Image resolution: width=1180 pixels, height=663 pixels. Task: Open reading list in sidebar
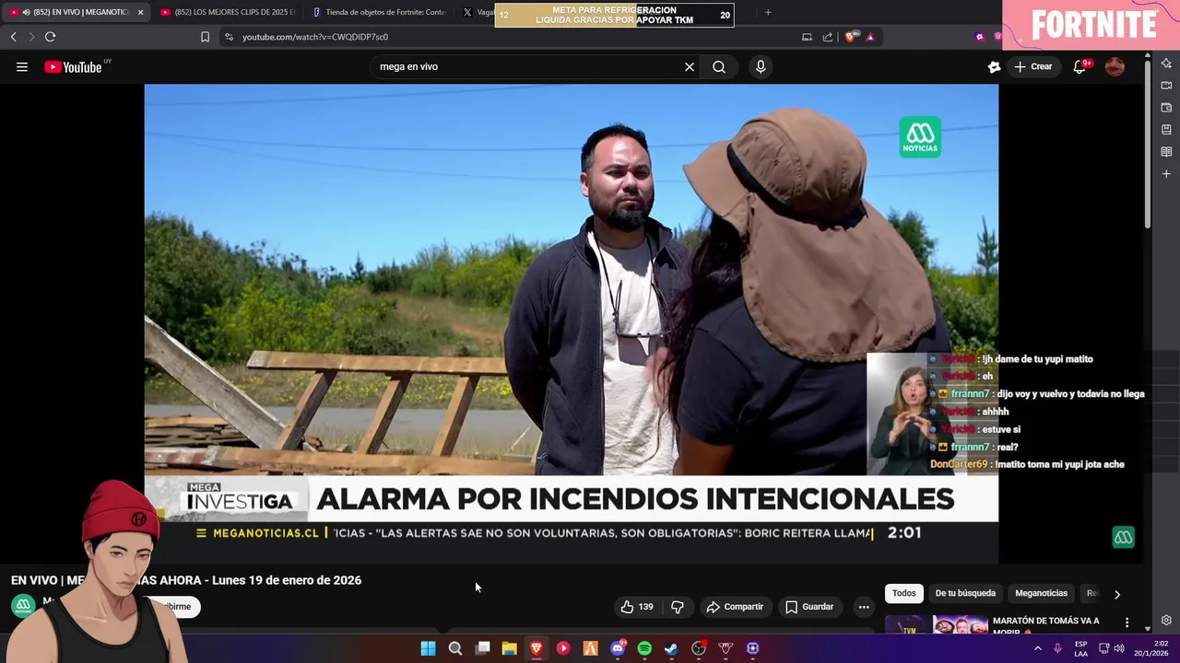click(x=1166, y=152)
